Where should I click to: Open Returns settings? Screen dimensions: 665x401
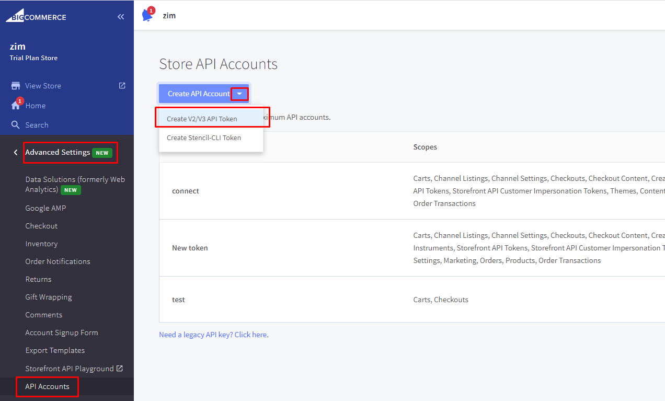[x=38, y=279]
